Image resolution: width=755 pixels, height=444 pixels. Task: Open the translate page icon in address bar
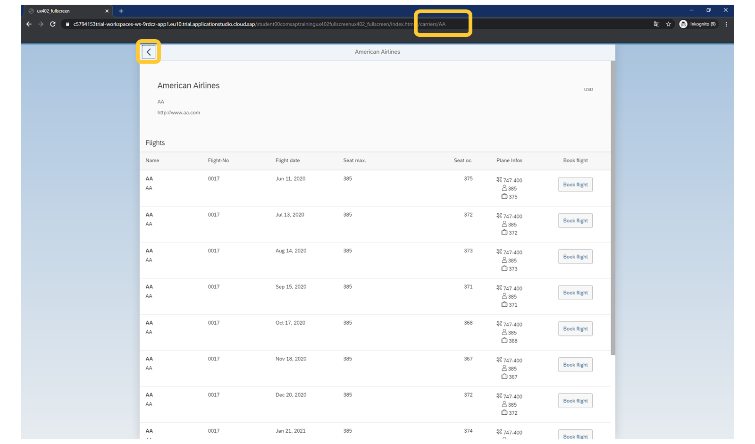pyautogui.click(x=656, y=24)
